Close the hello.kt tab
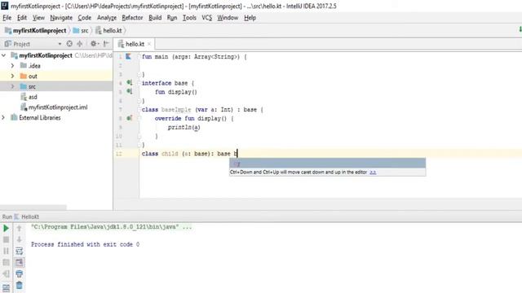 pos(149,44)
